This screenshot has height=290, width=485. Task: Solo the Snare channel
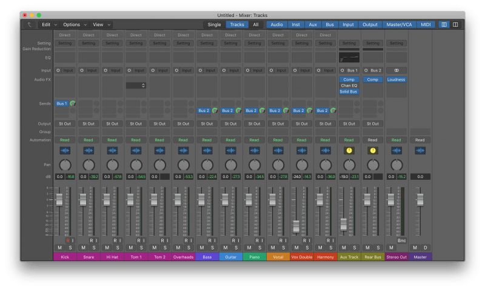coord(94,248)
